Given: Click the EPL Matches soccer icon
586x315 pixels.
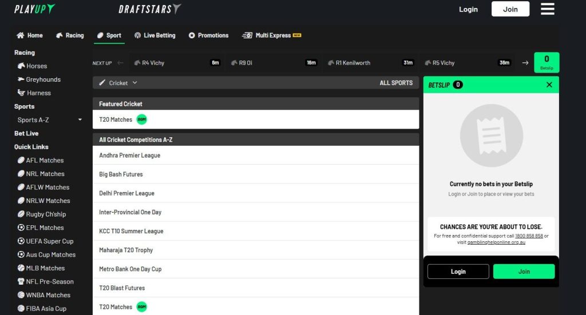Looking at the screenshot, I should pyautogui.click(x=21, y=228).
